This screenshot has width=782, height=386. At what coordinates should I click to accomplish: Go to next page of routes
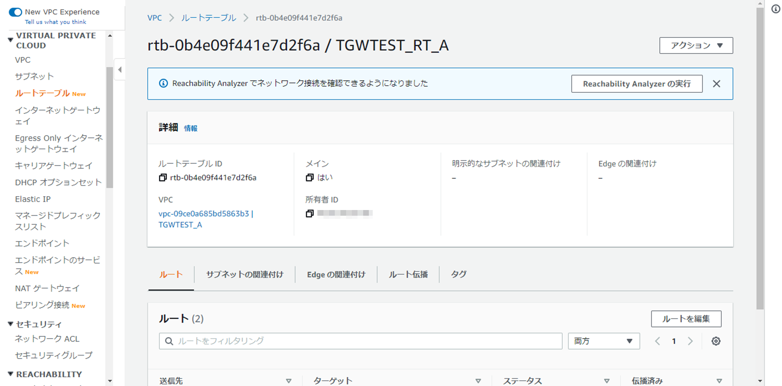690,341
